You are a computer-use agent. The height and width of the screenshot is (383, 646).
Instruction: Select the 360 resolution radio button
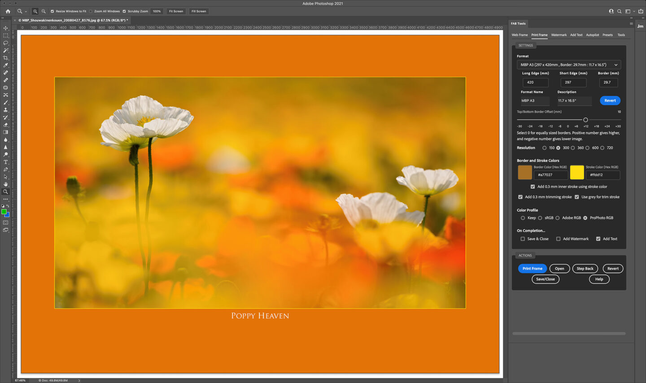573,148
